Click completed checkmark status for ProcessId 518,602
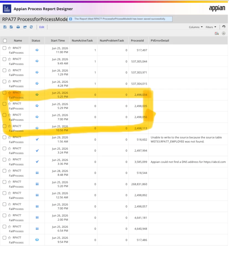 coord(37,139)
